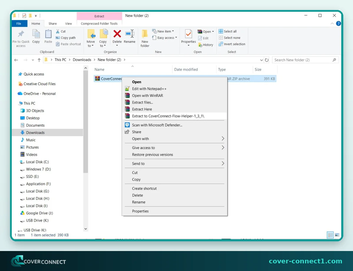Click the Search New folder (2) field
This screenshot has width=353, height=271.
(x=305, y=60)
